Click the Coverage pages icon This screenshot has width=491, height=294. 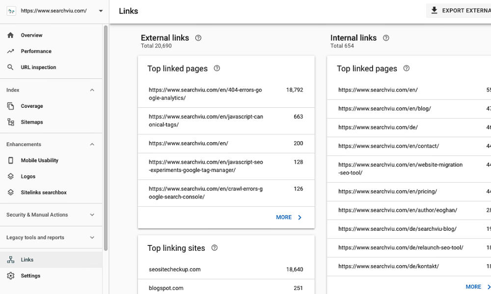tap(11, 106)
